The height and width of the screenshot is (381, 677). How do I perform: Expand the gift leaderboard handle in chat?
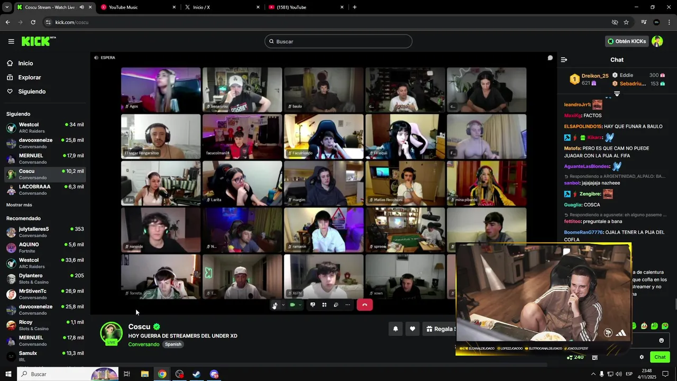point(617,94)
